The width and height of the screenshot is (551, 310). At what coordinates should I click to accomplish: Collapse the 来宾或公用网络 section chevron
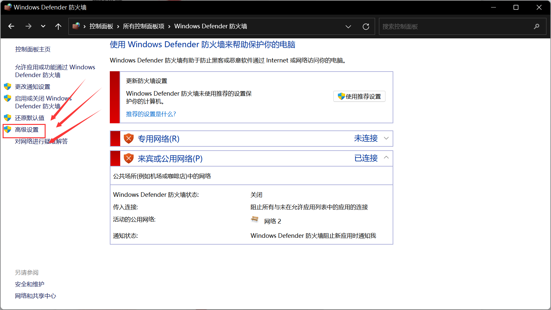386,158
